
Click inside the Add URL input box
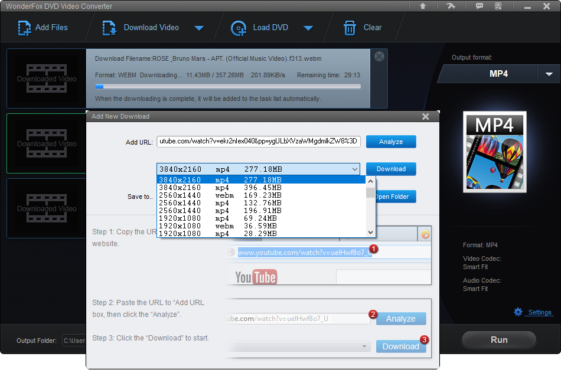260,142
